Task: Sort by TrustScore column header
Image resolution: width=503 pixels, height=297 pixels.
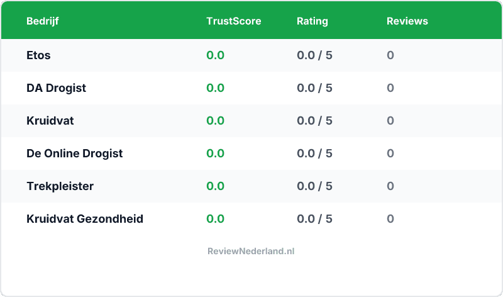Action: [233, 21]
